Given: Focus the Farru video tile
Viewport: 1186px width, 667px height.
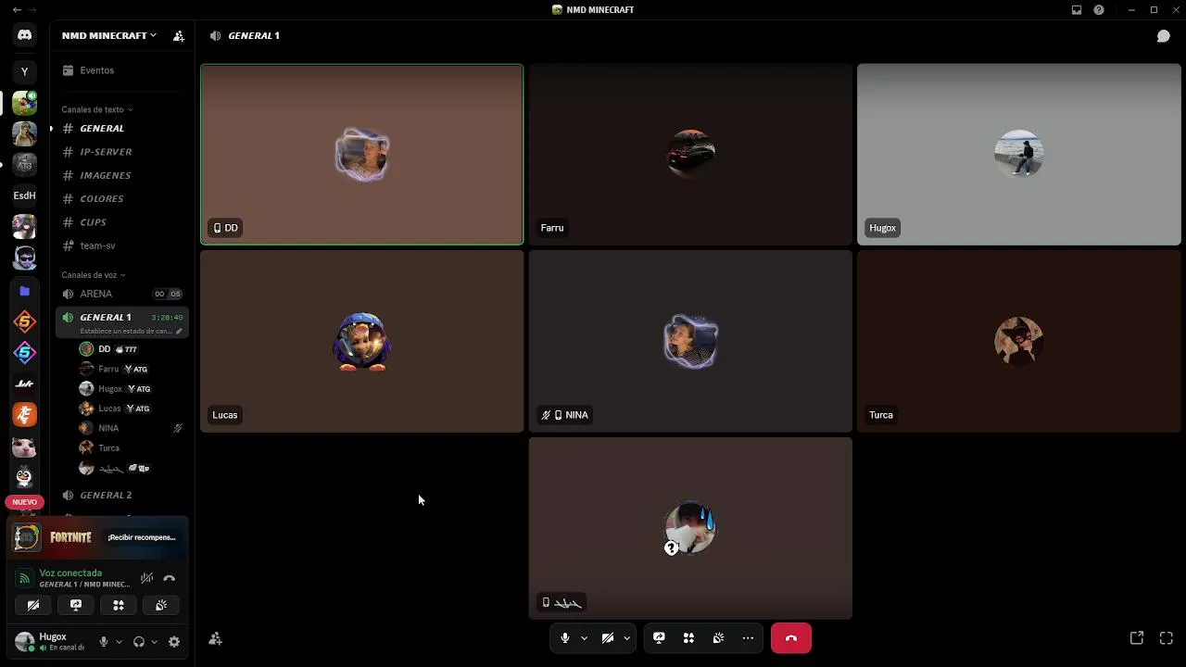Looking at the screenshot, I should click(x=690, y=155).
